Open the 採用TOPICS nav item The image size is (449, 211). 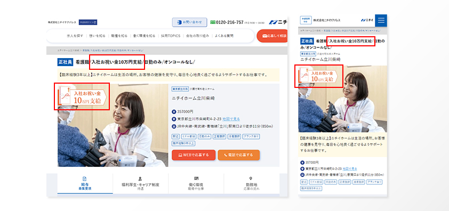tap(171, 36)
